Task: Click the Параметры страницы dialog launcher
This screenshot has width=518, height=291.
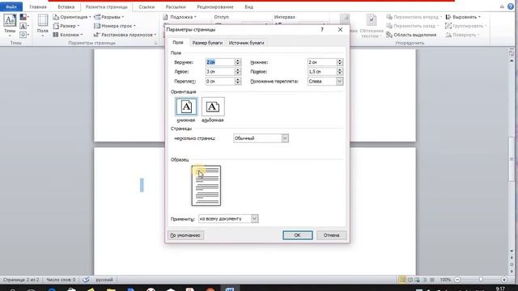Action: pyautogui.click(x=156, y=43)
